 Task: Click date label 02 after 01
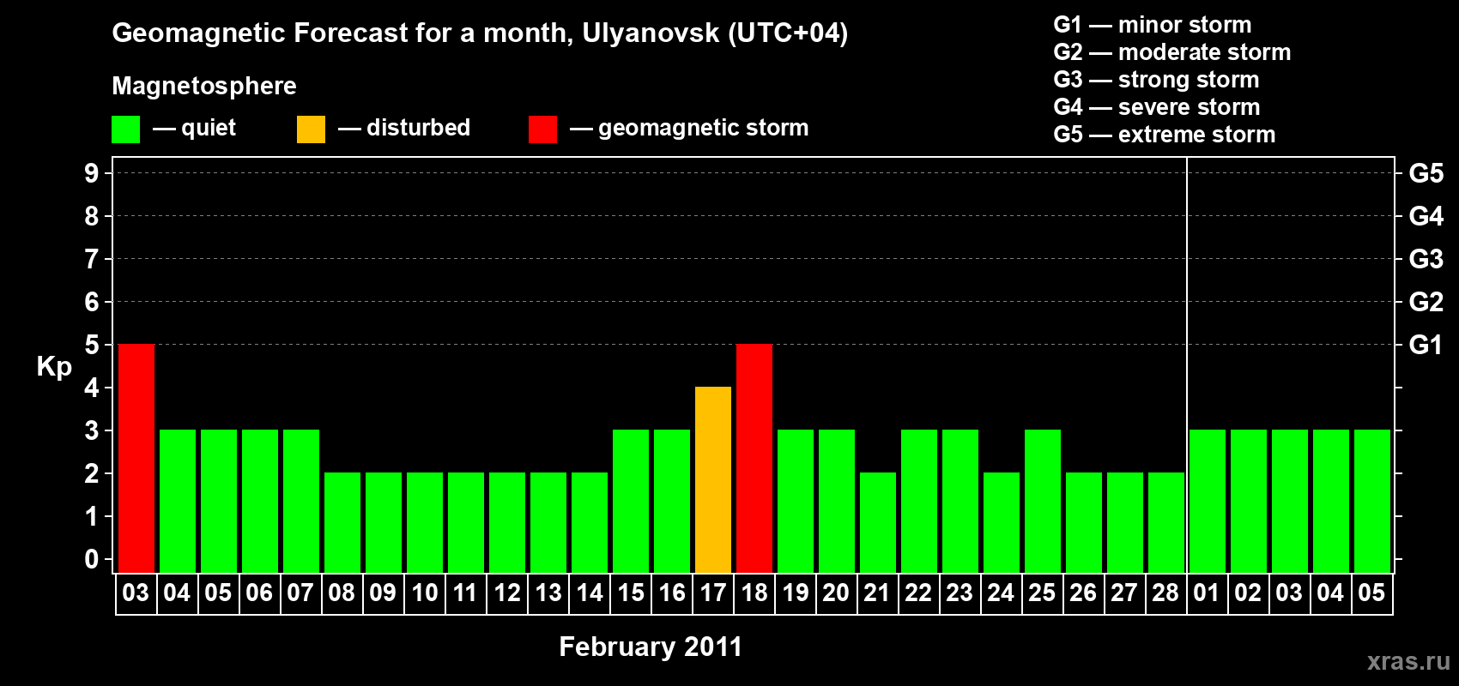coord(1248,593)
